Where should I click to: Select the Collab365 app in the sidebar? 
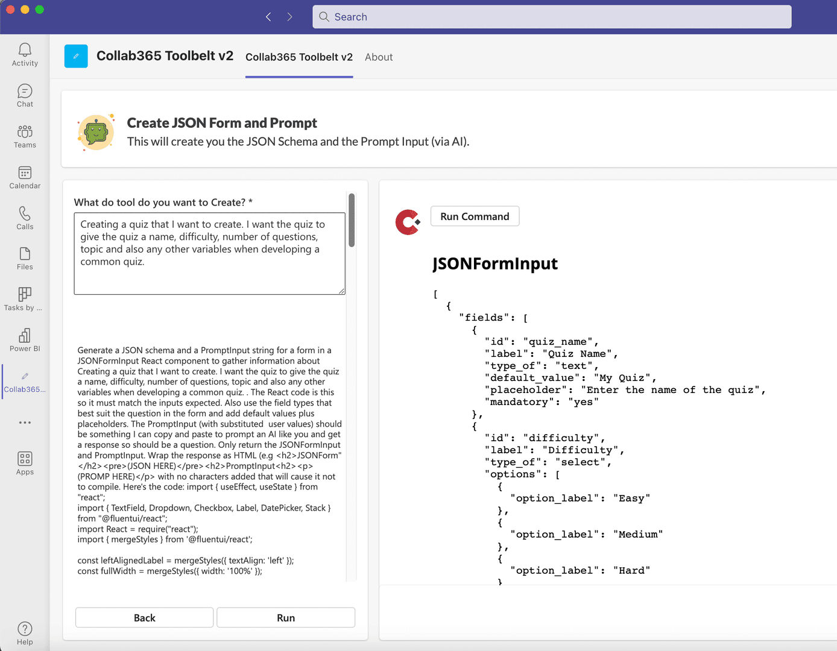[25, 380]
